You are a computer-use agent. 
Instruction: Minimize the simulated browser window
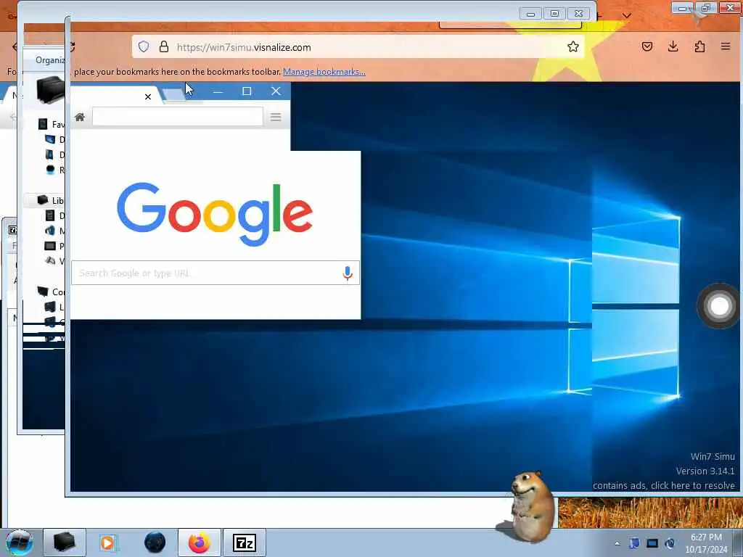pos(218,91)
